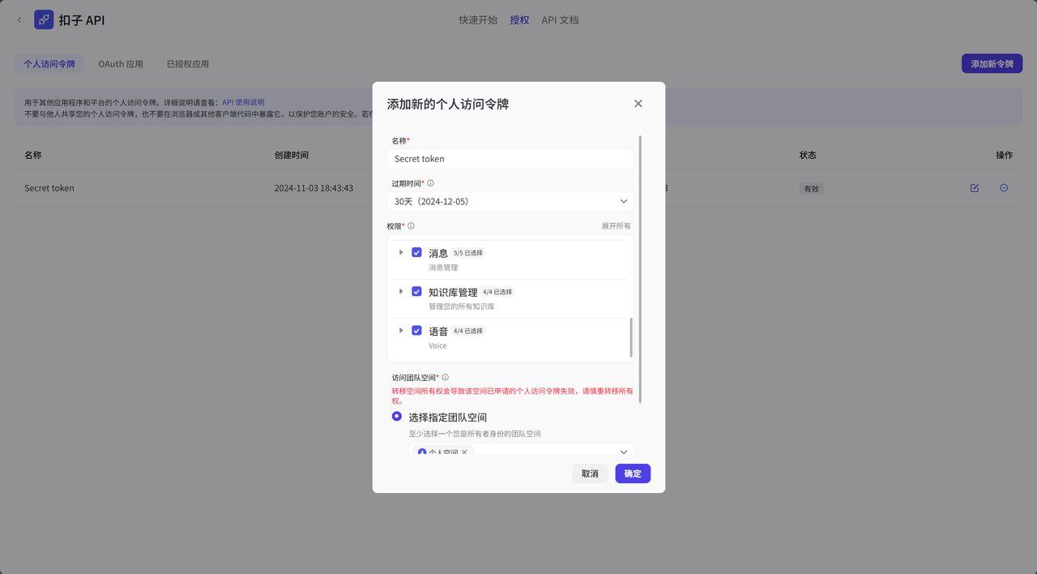Click the 5/5 已选择 badge beside 消息
This screenshot has width=1037, height=574.
467,253
